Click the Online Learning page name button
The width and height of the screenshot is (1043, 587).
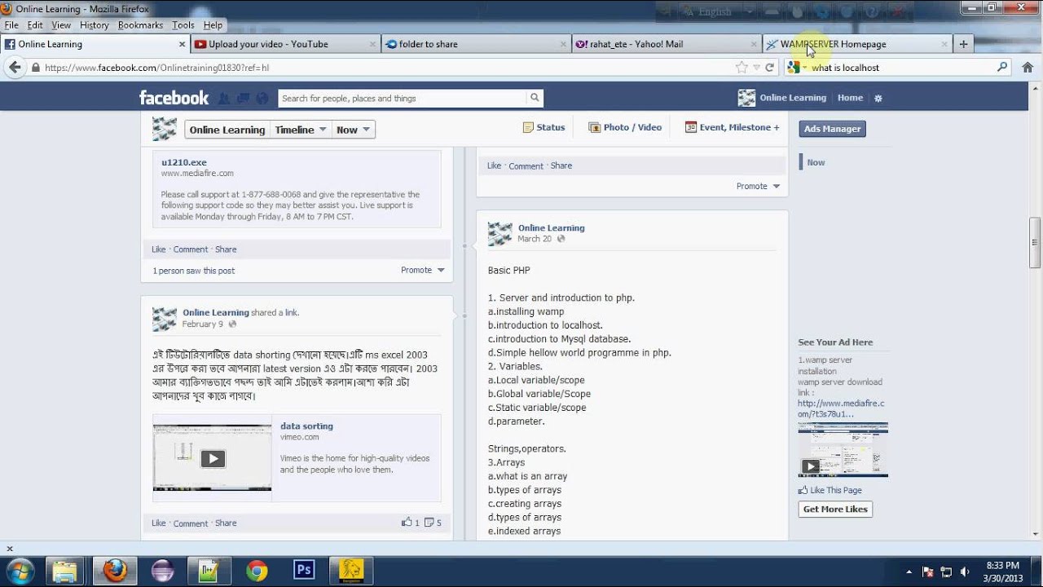(x=227, y=130)
